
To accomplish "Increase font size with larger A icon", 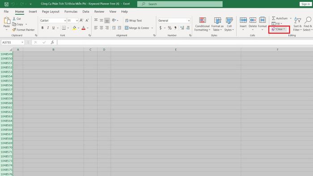I will pos(81,21).
